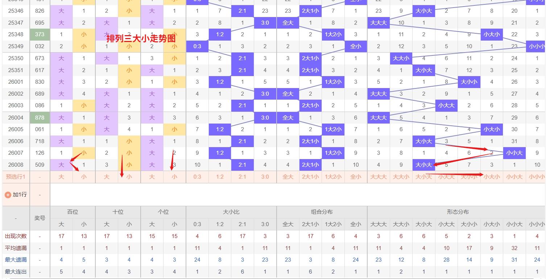546x279 pixels.
Task: Toggle 个位 小 in the 预选行1 row
Action: click(x=174, y=177)
